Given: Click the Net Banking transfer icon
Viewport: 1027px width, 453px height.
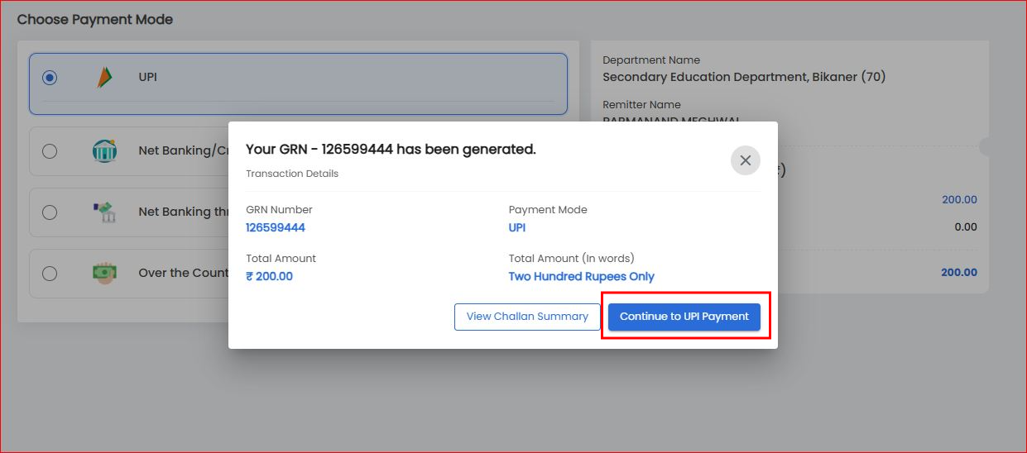Looking at the screenshot, I should click(x=104, y=212).
